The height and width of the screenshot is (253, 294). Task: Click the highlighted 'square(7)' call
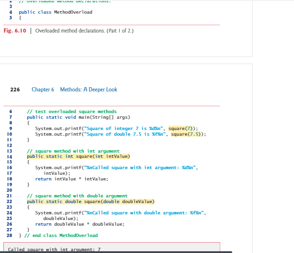coord(180,129)
